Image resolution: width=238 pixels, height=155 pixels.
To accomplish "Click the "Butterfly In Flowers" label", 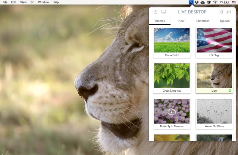I will [x=172, y=126].
